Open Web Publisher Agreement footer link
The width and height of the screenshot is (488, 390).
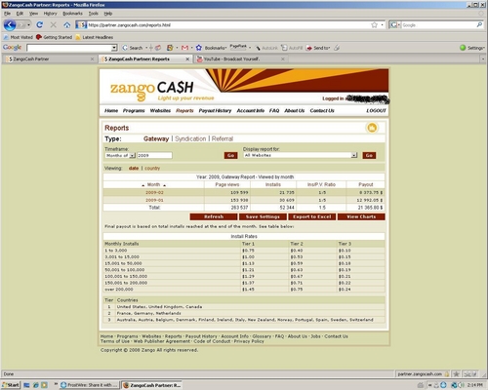click(x=162, y=341)
